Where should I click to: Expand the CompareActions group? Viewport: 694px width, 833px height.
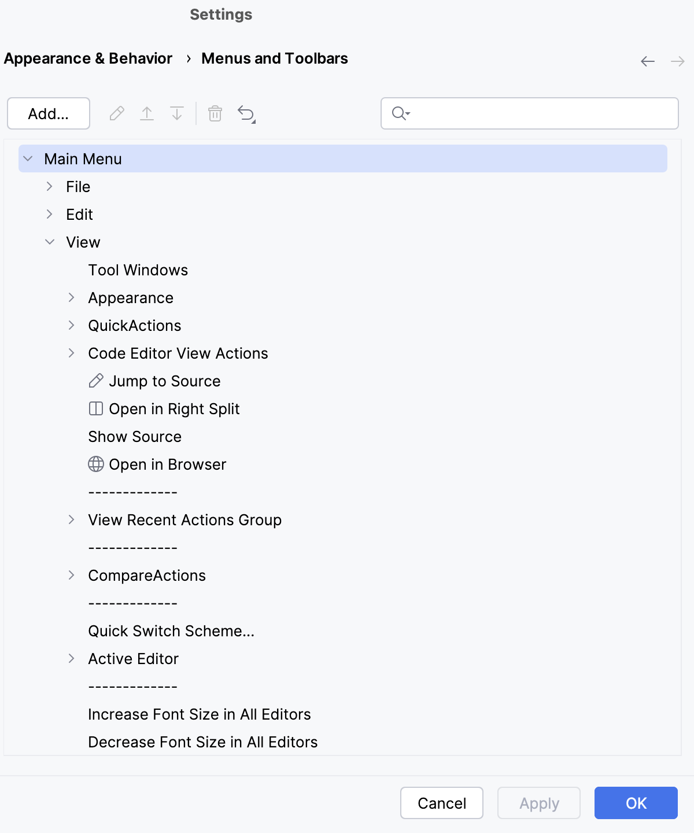pos(72,575)
